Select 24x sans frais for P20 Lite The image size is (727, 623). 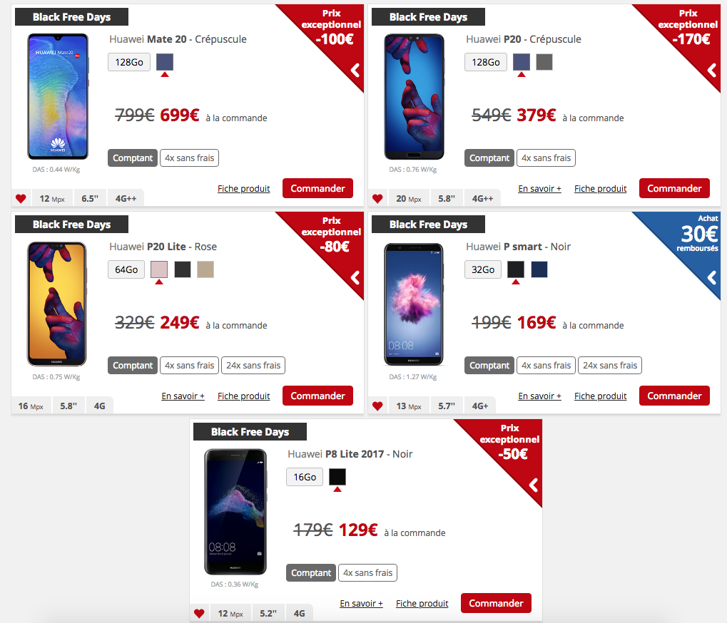pyautogui.click(x=253, y=366)
